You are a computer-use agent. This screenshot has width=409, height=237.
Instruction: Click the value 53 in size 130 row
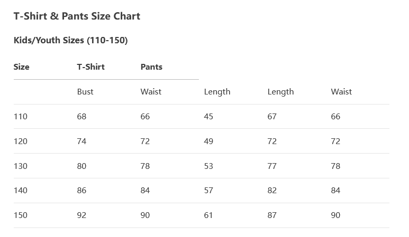coord(208,166)
